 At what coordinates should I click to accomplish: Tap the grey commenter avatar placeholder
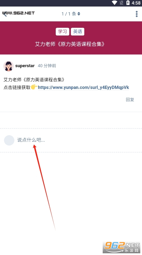click(9, 140)
